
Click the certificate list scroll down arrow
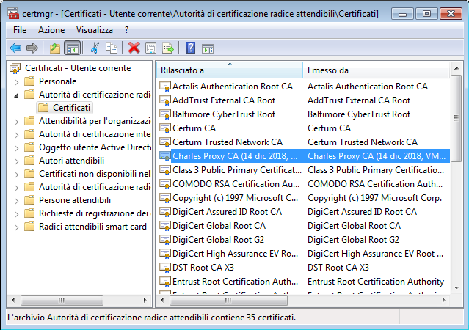coord(457,288)
